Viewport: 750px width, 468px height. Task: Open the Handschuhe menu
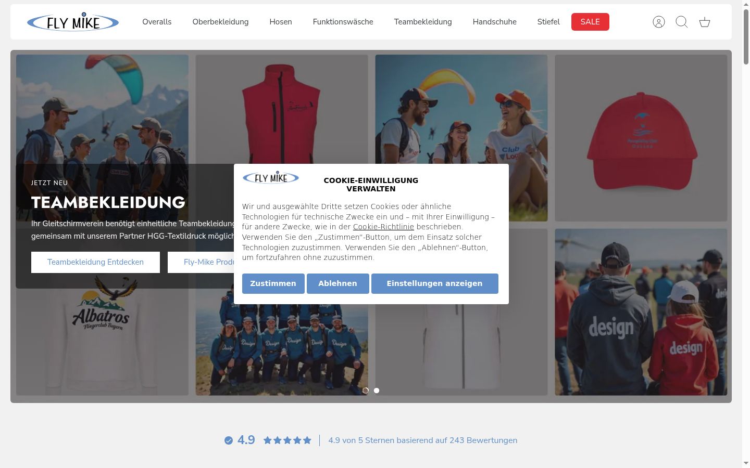(x=495, y=22)
